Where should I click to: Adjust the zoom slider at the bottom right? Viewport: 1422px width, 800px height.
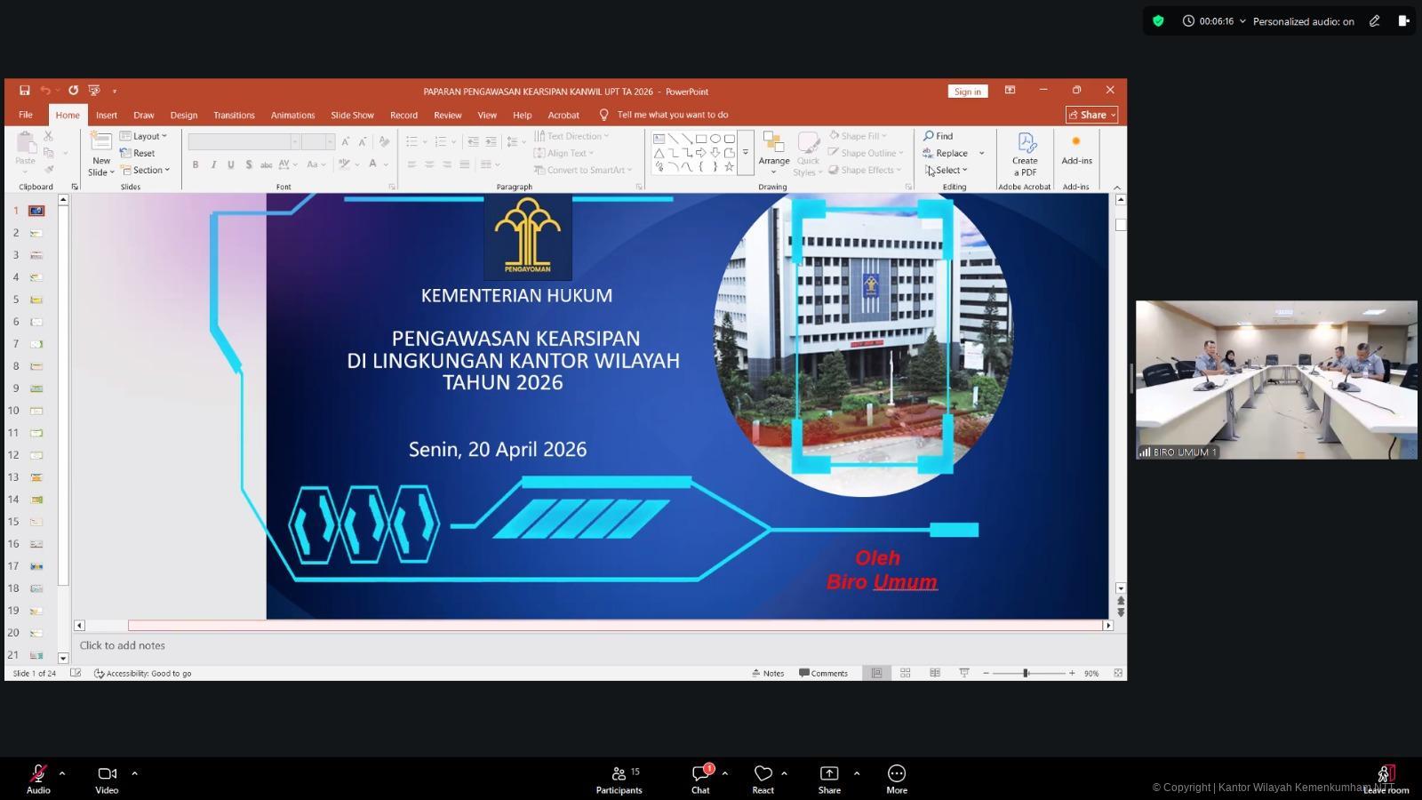(1027, 673)
